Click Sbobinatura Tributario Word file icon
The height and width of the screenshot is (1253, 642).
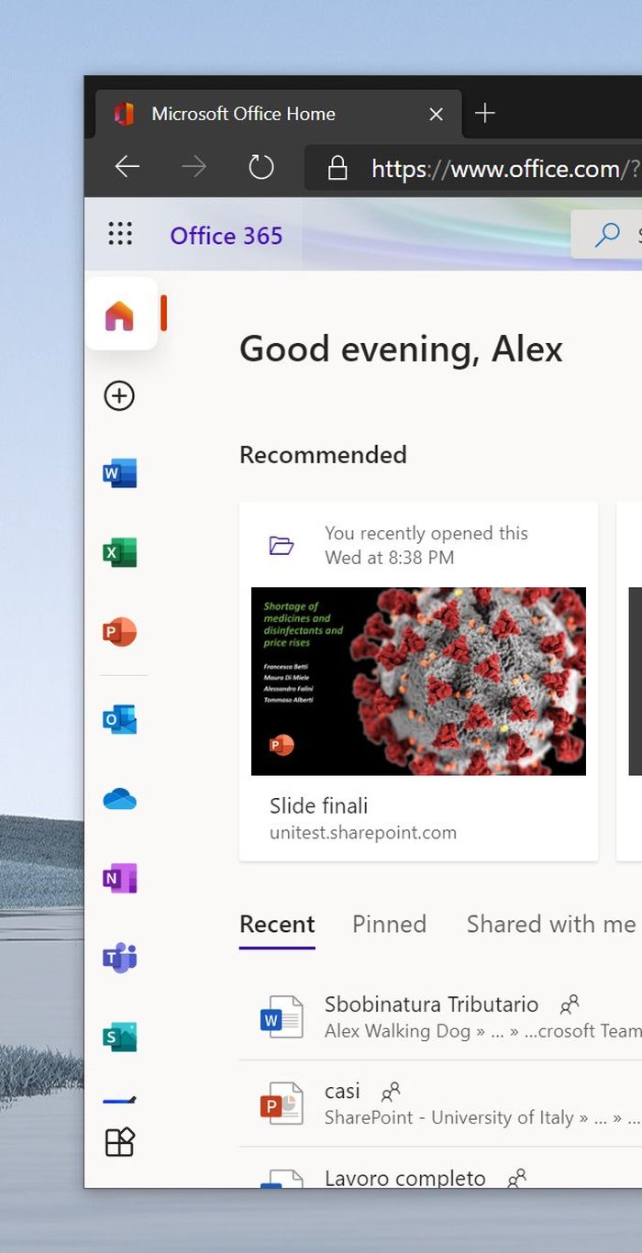[x=282, y=1016]
